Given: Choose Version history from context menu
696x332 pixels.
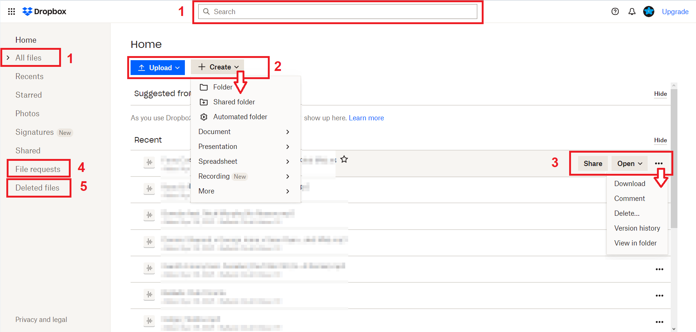Looking at the screenshot, I should (x=637, y=228).
